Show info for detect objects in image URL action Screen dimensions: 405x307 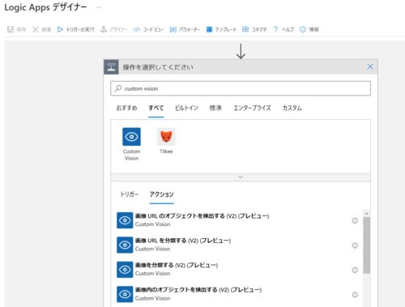coord(355,220)
